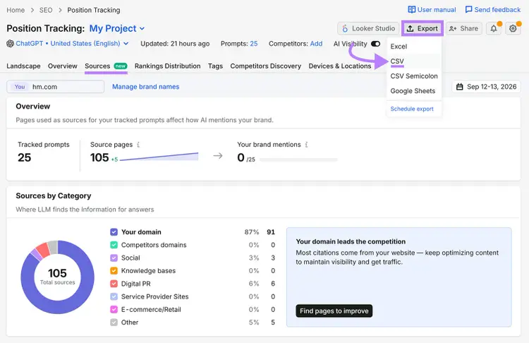
Task: Click the Looker Studio button
Action: tap(368, 29)
